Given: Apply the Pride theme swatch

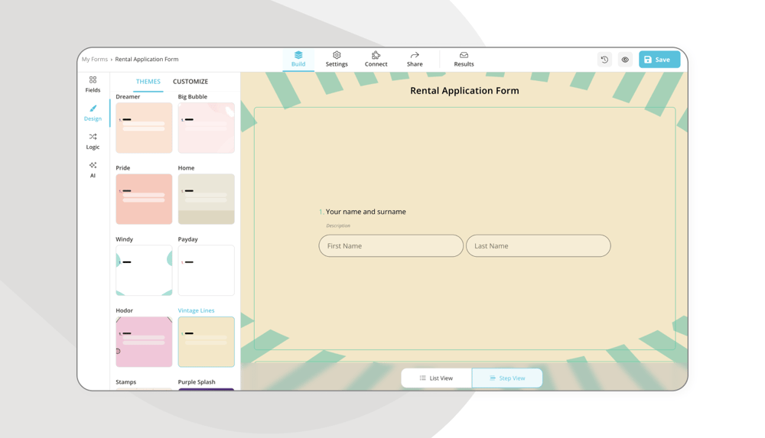Looking at the screenshot, I should click(144, 199).
